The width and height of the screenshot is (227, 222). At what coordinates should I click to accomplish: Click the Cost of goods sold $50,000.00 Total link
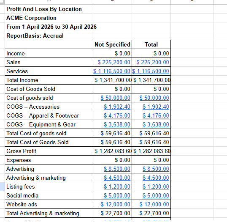point(154,98)
